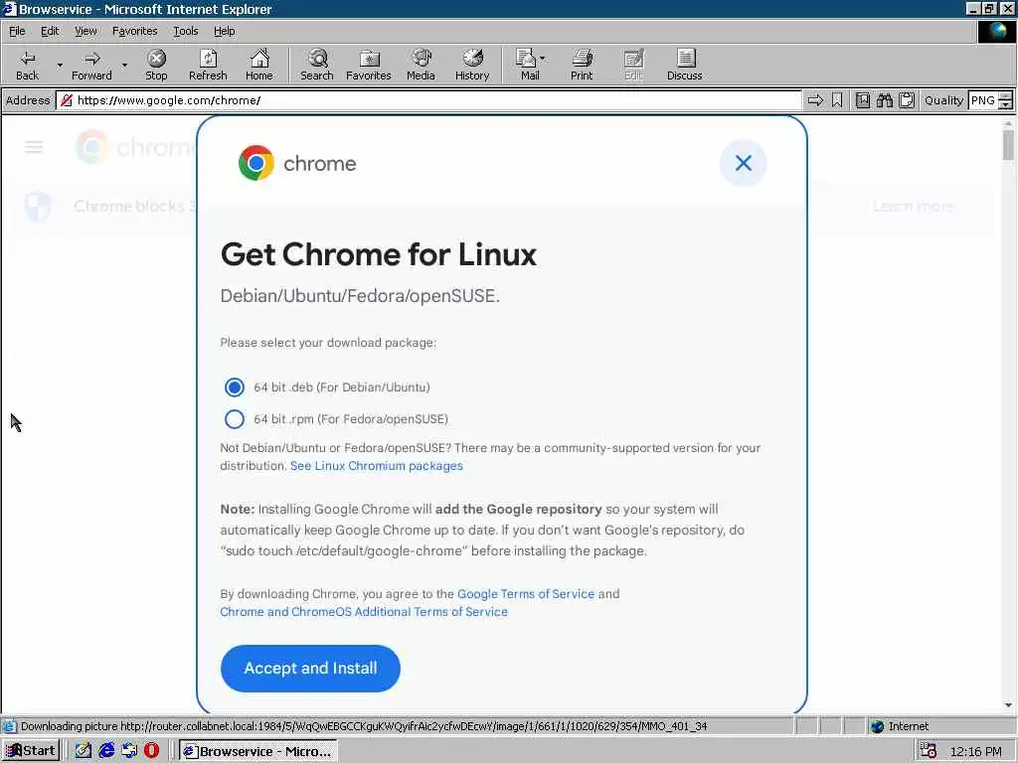
Task: Launch Internet Explorer from quick launch
Action: pos(106,751)
